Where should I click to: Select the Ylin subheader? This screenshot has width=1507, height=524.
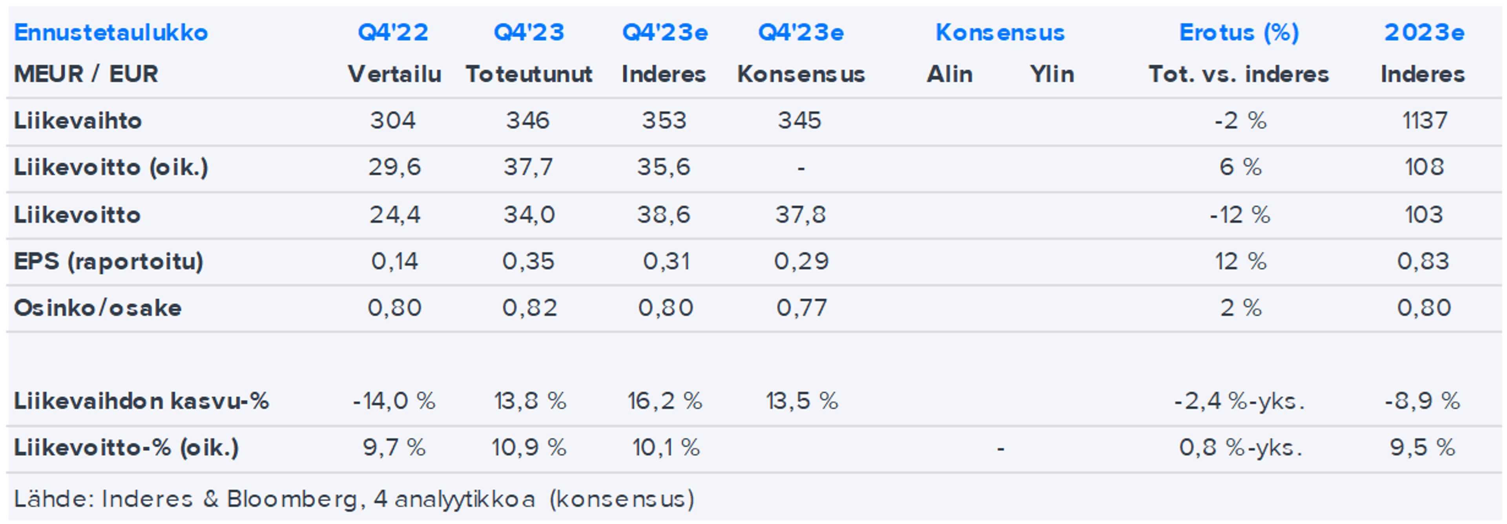click(1052, 74)
